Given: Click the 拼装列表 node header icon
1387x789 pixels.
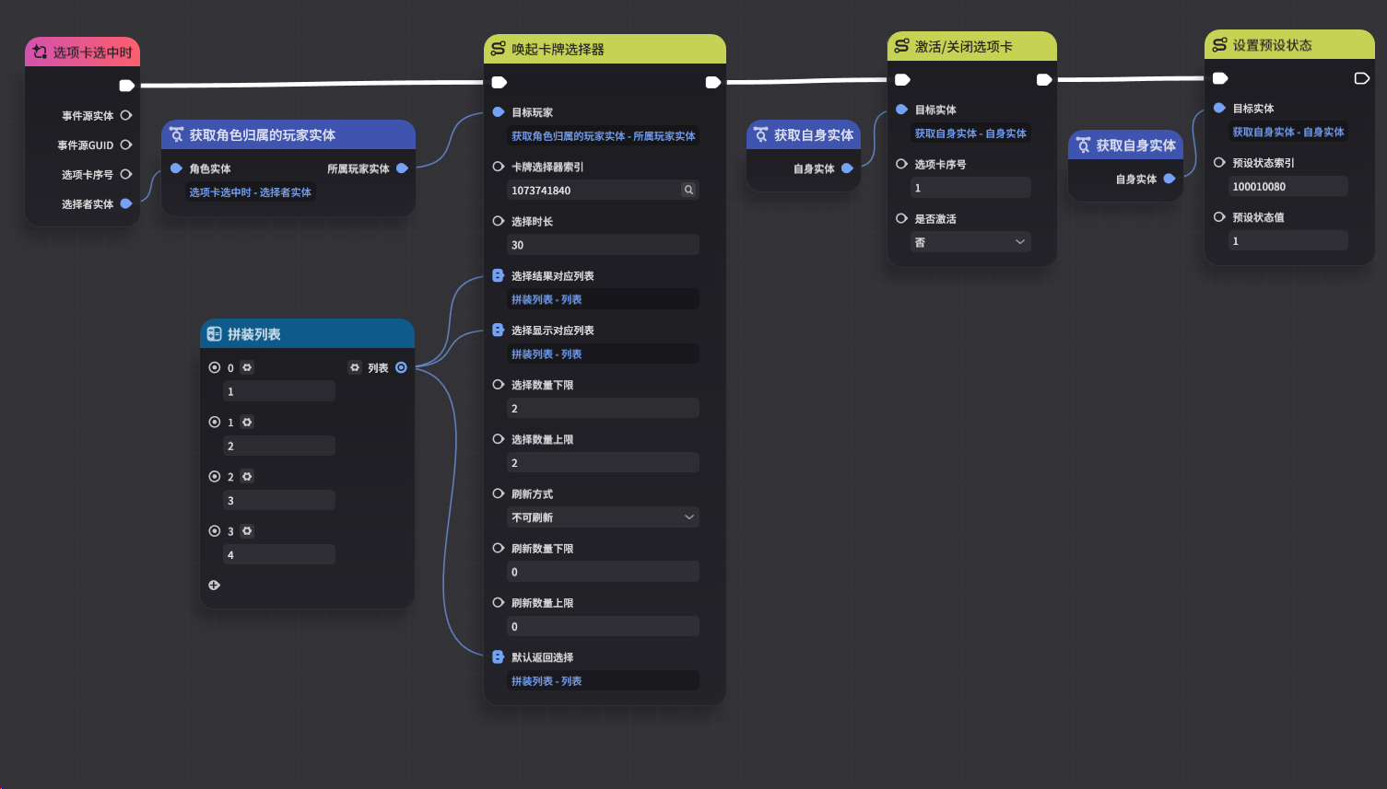Looking at the screenshot, I should (x=214, y=334).
